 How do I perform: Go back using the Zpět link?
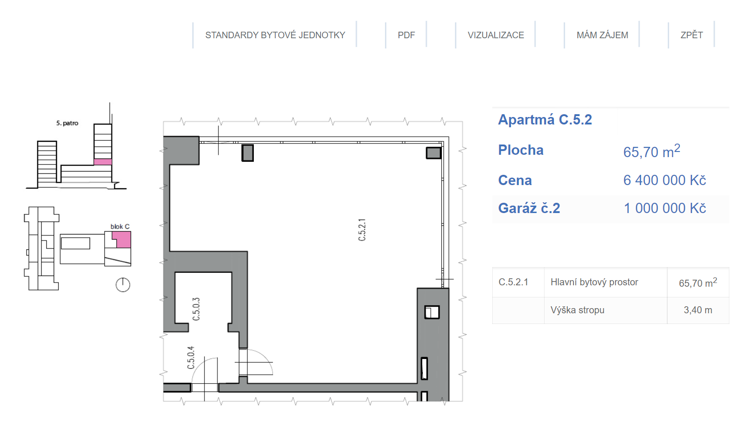(691, 35)
